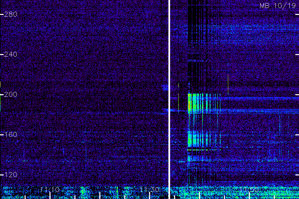
Task: Click the 160 frequency axis label
Action: point(11,135)
